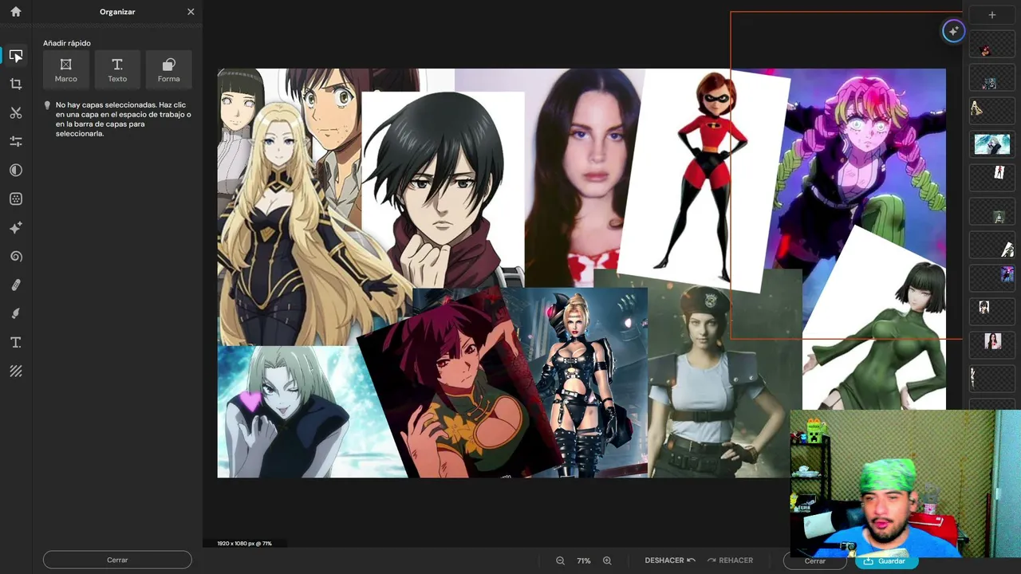Add a Texto layer from quick add

tap(117, 69)
